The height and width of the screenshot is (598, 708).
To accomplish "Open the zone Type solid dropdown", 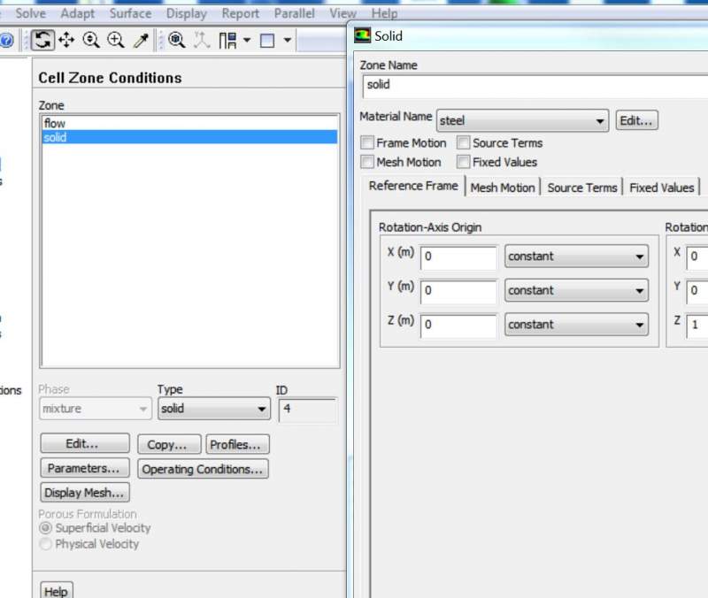I will 214,409.
